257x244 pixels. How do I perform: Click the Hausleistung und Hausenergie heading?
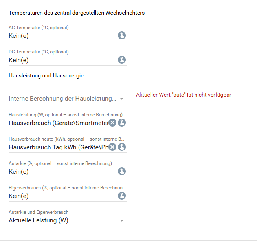46,75
